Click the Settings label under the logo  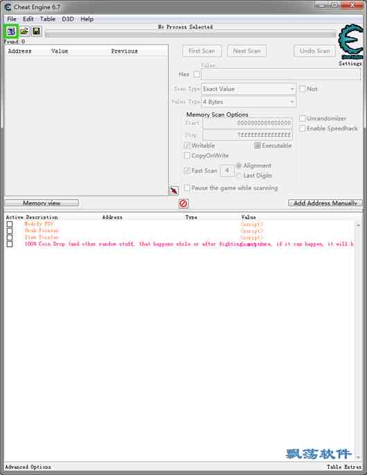350,64
